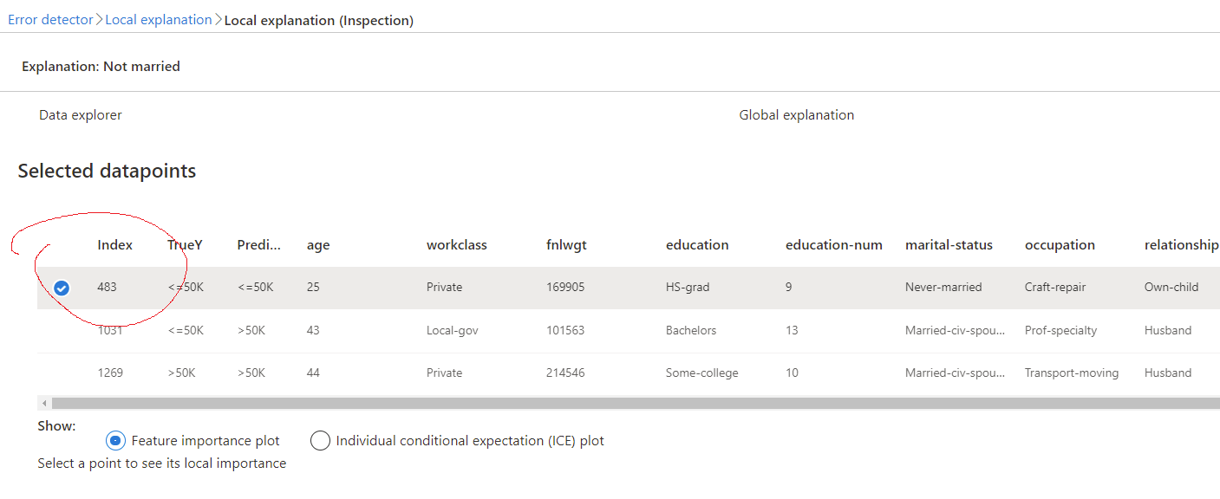Switch to the Data explorer tab
The height and width of the screenshot is (499, 1220).
coord(80,113)
